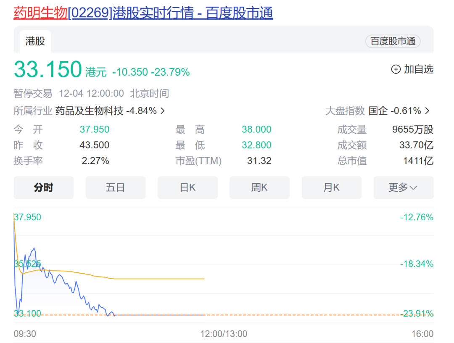
Task: Click the 12:00/13:00 time axis label
Action: (x=224, y=334)
